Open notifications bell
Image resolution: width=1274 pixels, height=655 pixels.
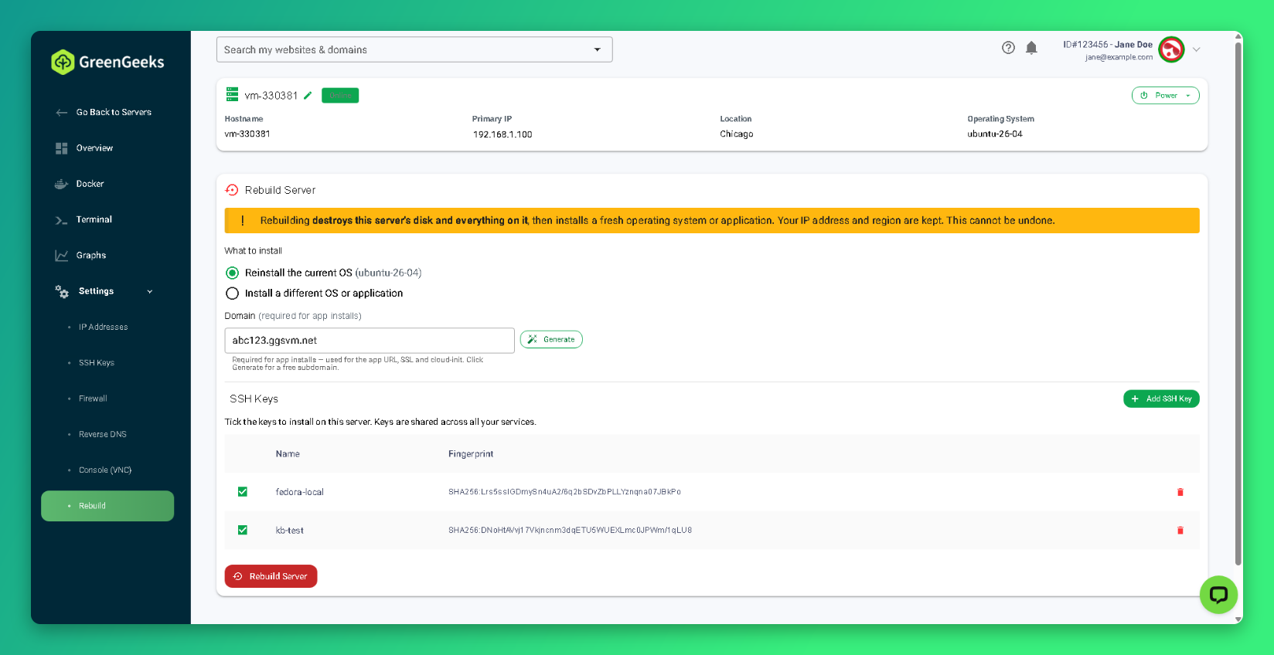pos(1031,48)
